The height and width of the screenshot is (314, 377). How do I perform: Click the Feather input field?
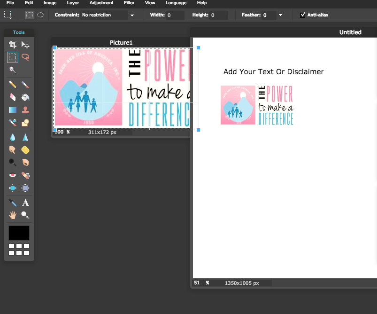[269, 15]
